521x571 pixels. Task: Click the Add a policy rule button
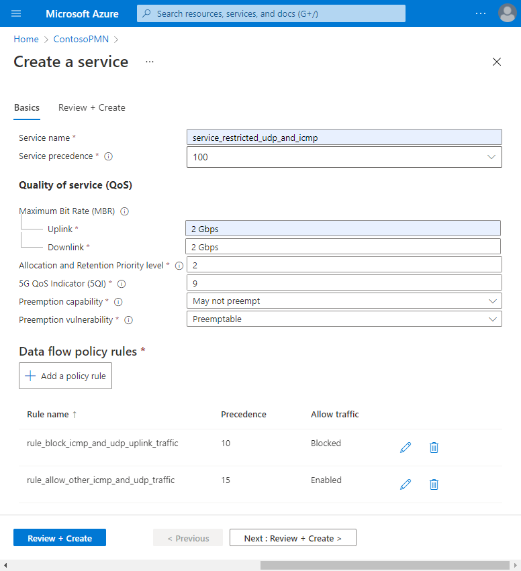[65, 376]
